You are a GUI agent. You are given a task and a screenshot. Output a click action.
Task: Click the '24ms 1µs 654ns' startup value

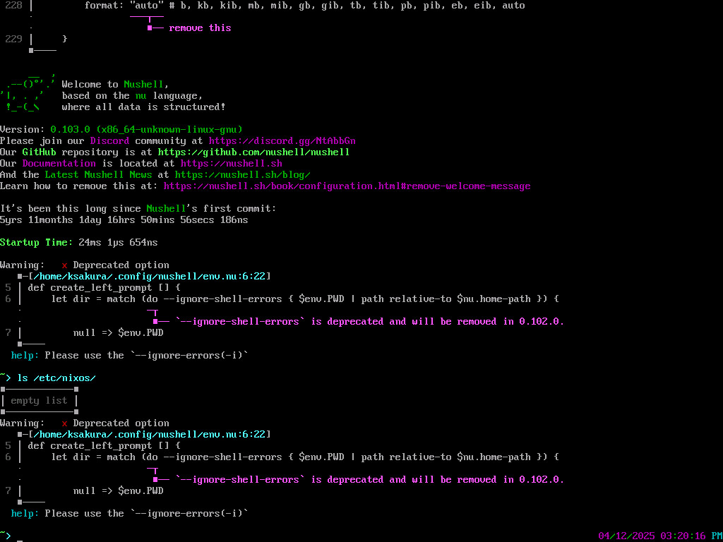click(119, 243)
